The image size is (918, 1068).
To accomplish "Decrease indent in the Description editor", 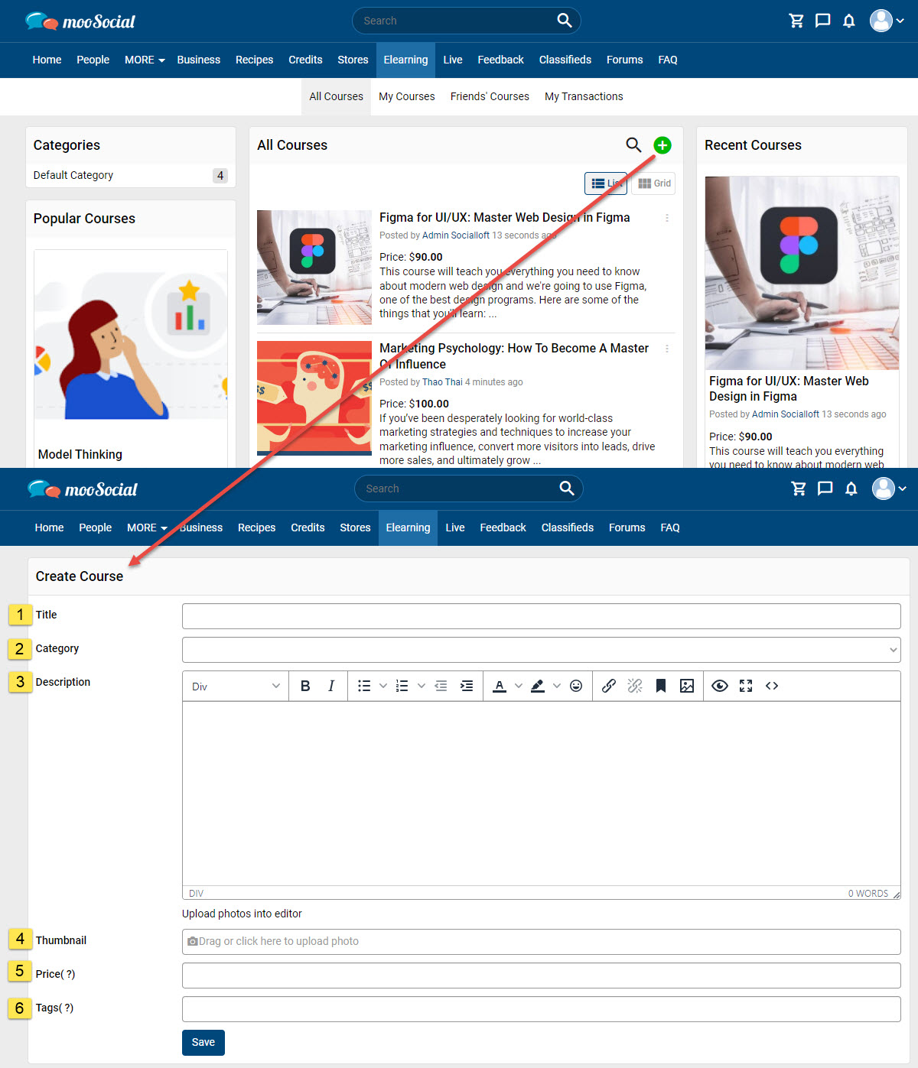I will pyautogui.click(x=441, y=686).
